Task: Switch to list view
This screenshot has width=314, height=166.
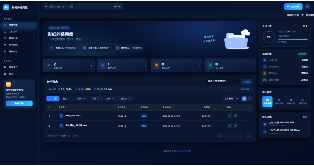Action: coord(244,99)
